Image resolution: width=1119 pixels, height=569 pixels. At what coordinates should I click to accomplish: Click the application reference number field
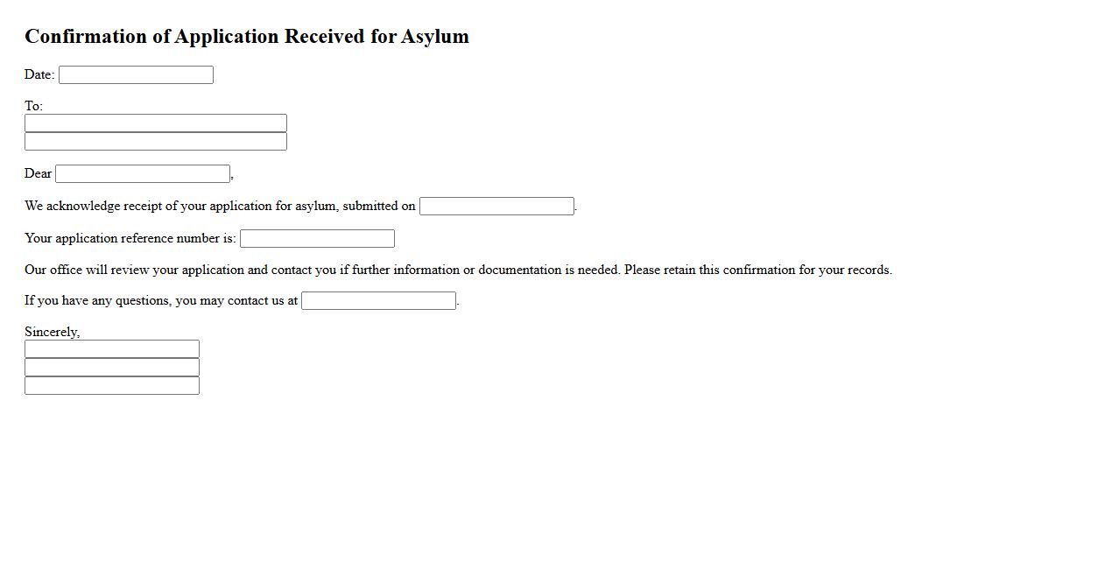tap(317, 239)
